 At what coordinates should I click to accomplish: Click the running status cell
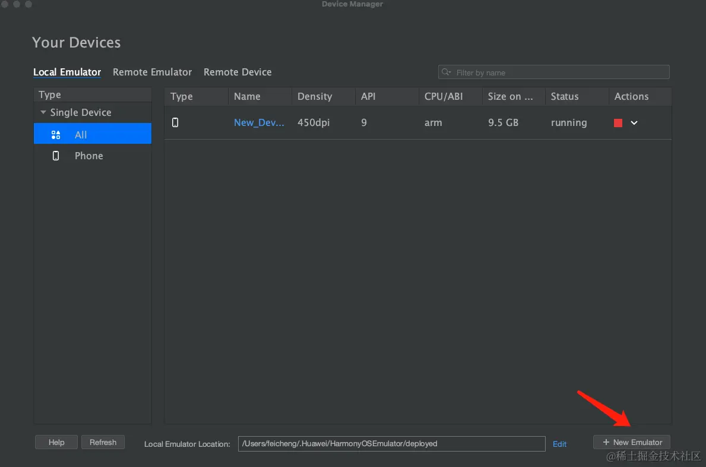pyautogui.click(x=569, y=122)
